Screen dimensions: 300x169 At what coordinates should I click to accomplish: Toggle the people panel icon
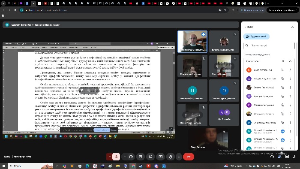coord(279,157)
